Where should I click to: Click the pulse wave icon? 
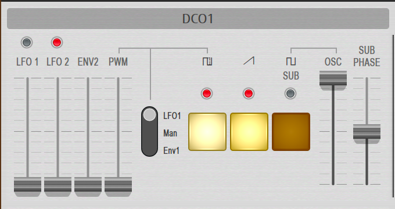click(207, 62)
